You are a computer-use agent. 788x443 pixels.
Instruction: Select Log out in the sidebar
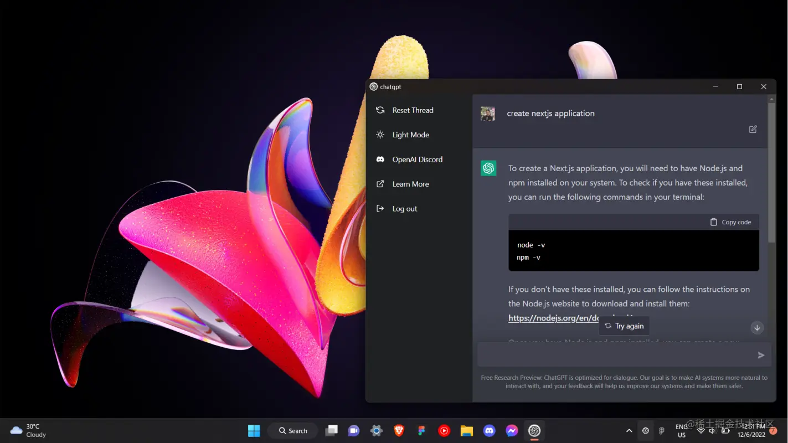click(x=396, y=209)
